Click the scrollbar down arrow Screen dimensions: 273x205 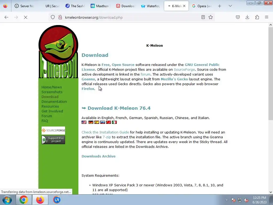(271, 192)
